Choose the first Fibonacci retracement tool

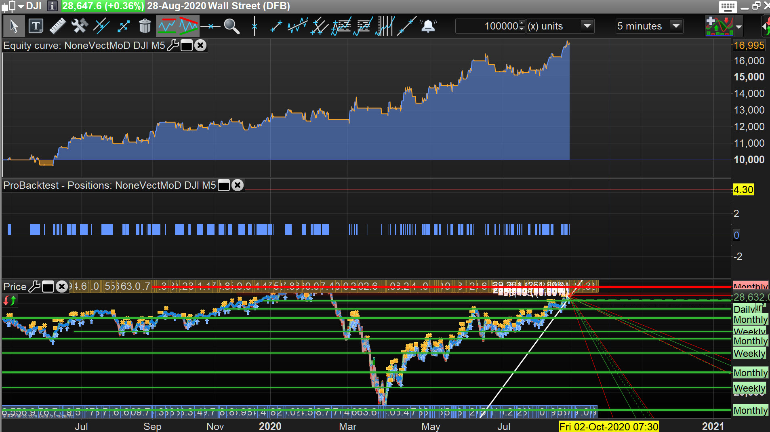coord(341,26)
